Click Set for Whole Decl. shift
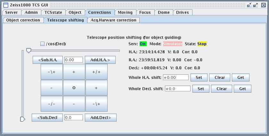The height and width of the screenshot is (136, 269). (201, 89)
